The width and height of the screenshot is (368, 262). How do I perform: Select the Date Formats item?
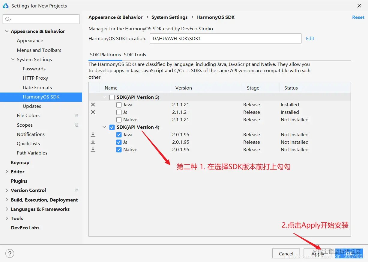point(37,87)
